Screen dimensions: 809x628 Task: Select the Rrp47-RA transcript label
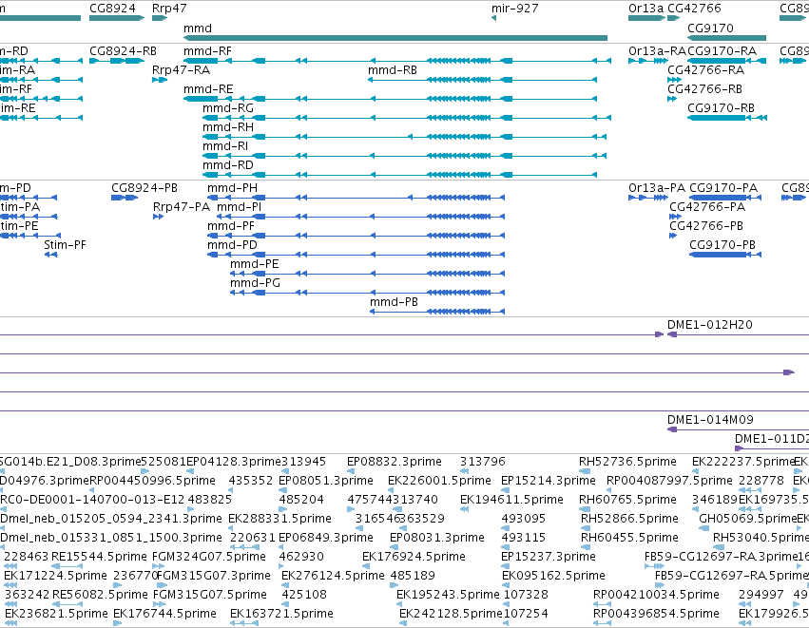tap(181, 70)
